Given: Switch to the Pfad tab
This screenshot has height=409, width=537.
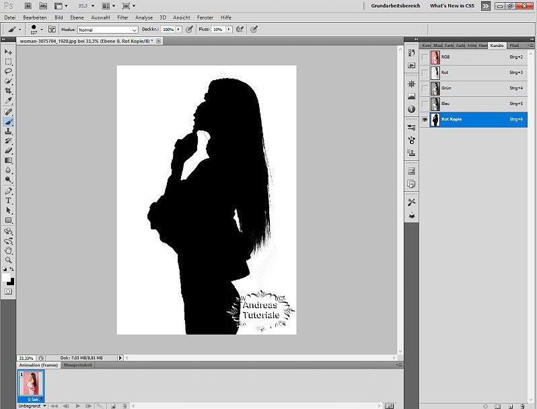Looking at the screenshot, I should click(x=513, y=45).
